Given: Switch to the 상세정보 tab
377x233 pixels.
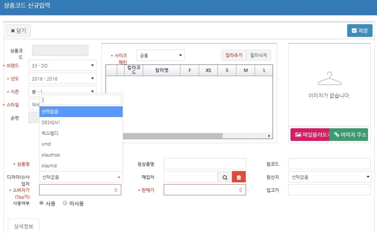Looking at the screenshot, I should click(23, 226).
